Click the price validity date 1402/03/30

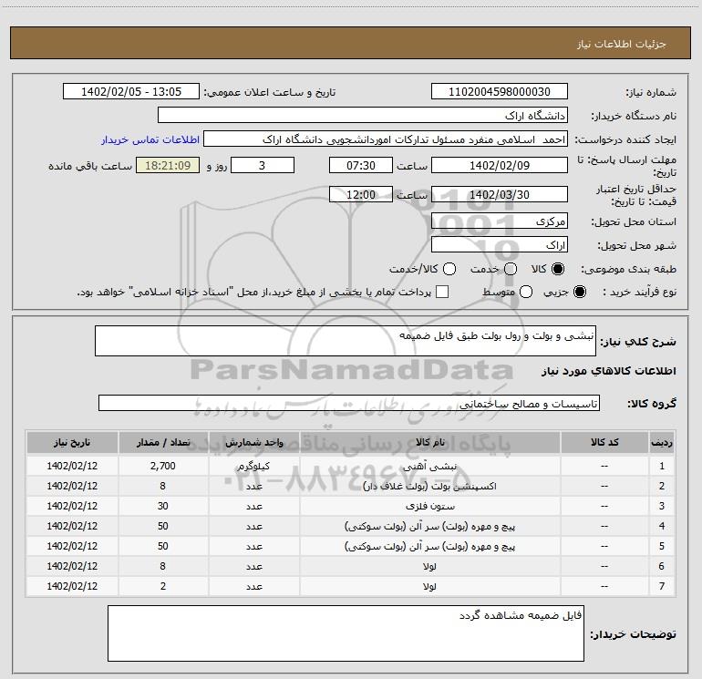(500, 194)
